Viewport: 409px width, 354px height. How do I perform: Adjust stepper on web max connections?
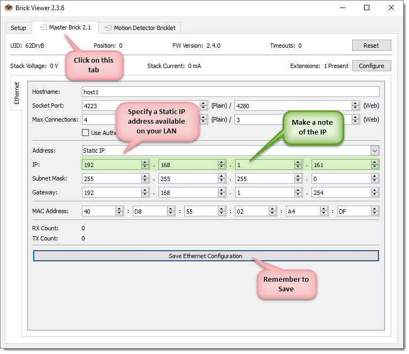[355, 119]
